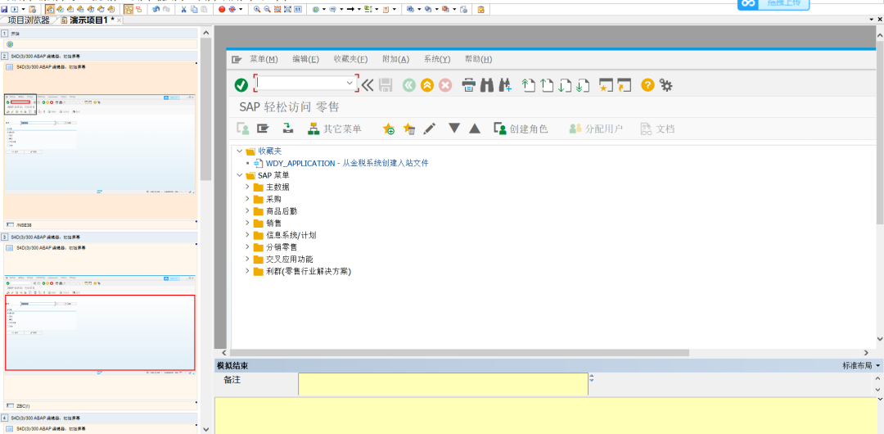The image size is (884, 434).
Task: Click the 分配用户 button
Action: (596, 129)
